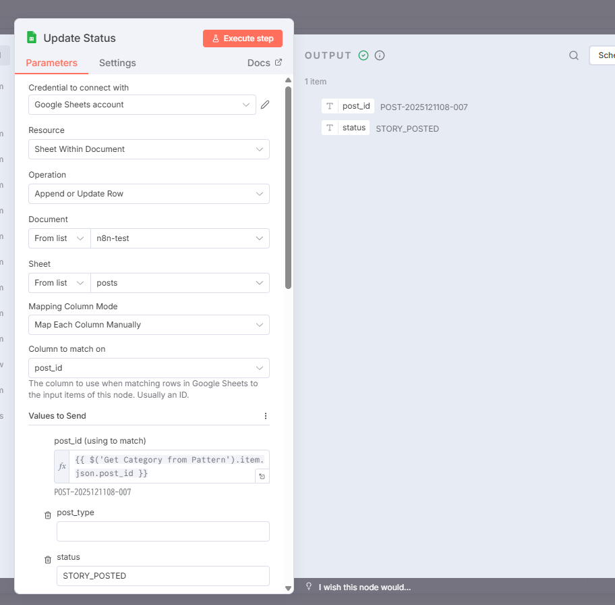The image size is (615, 605).
Task: Expand the Resource dropdown
Action: tap(148, 149)
